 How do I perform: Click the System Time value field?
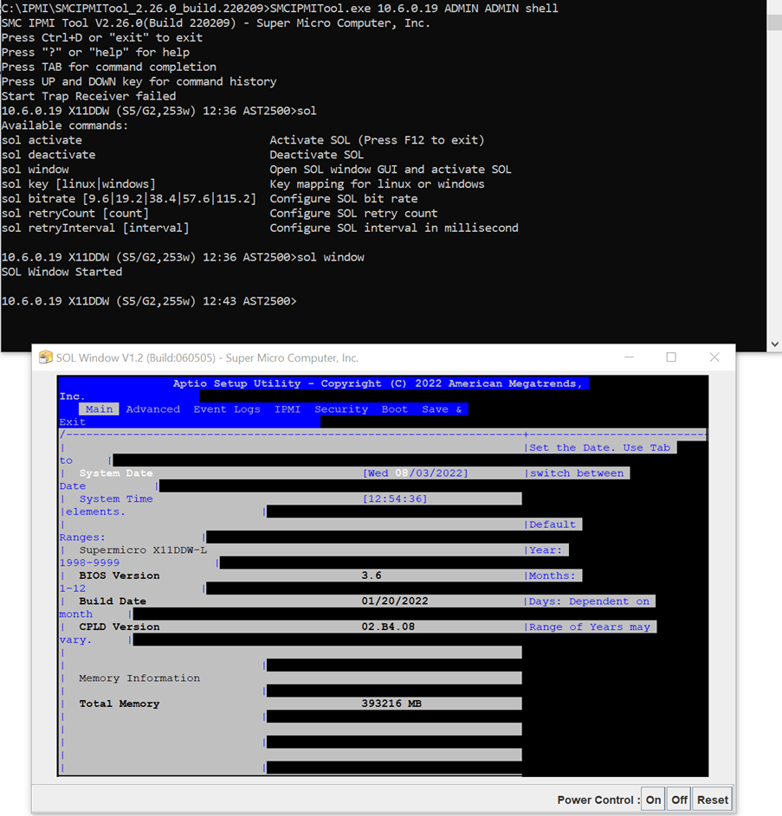[x=395, y=498]
